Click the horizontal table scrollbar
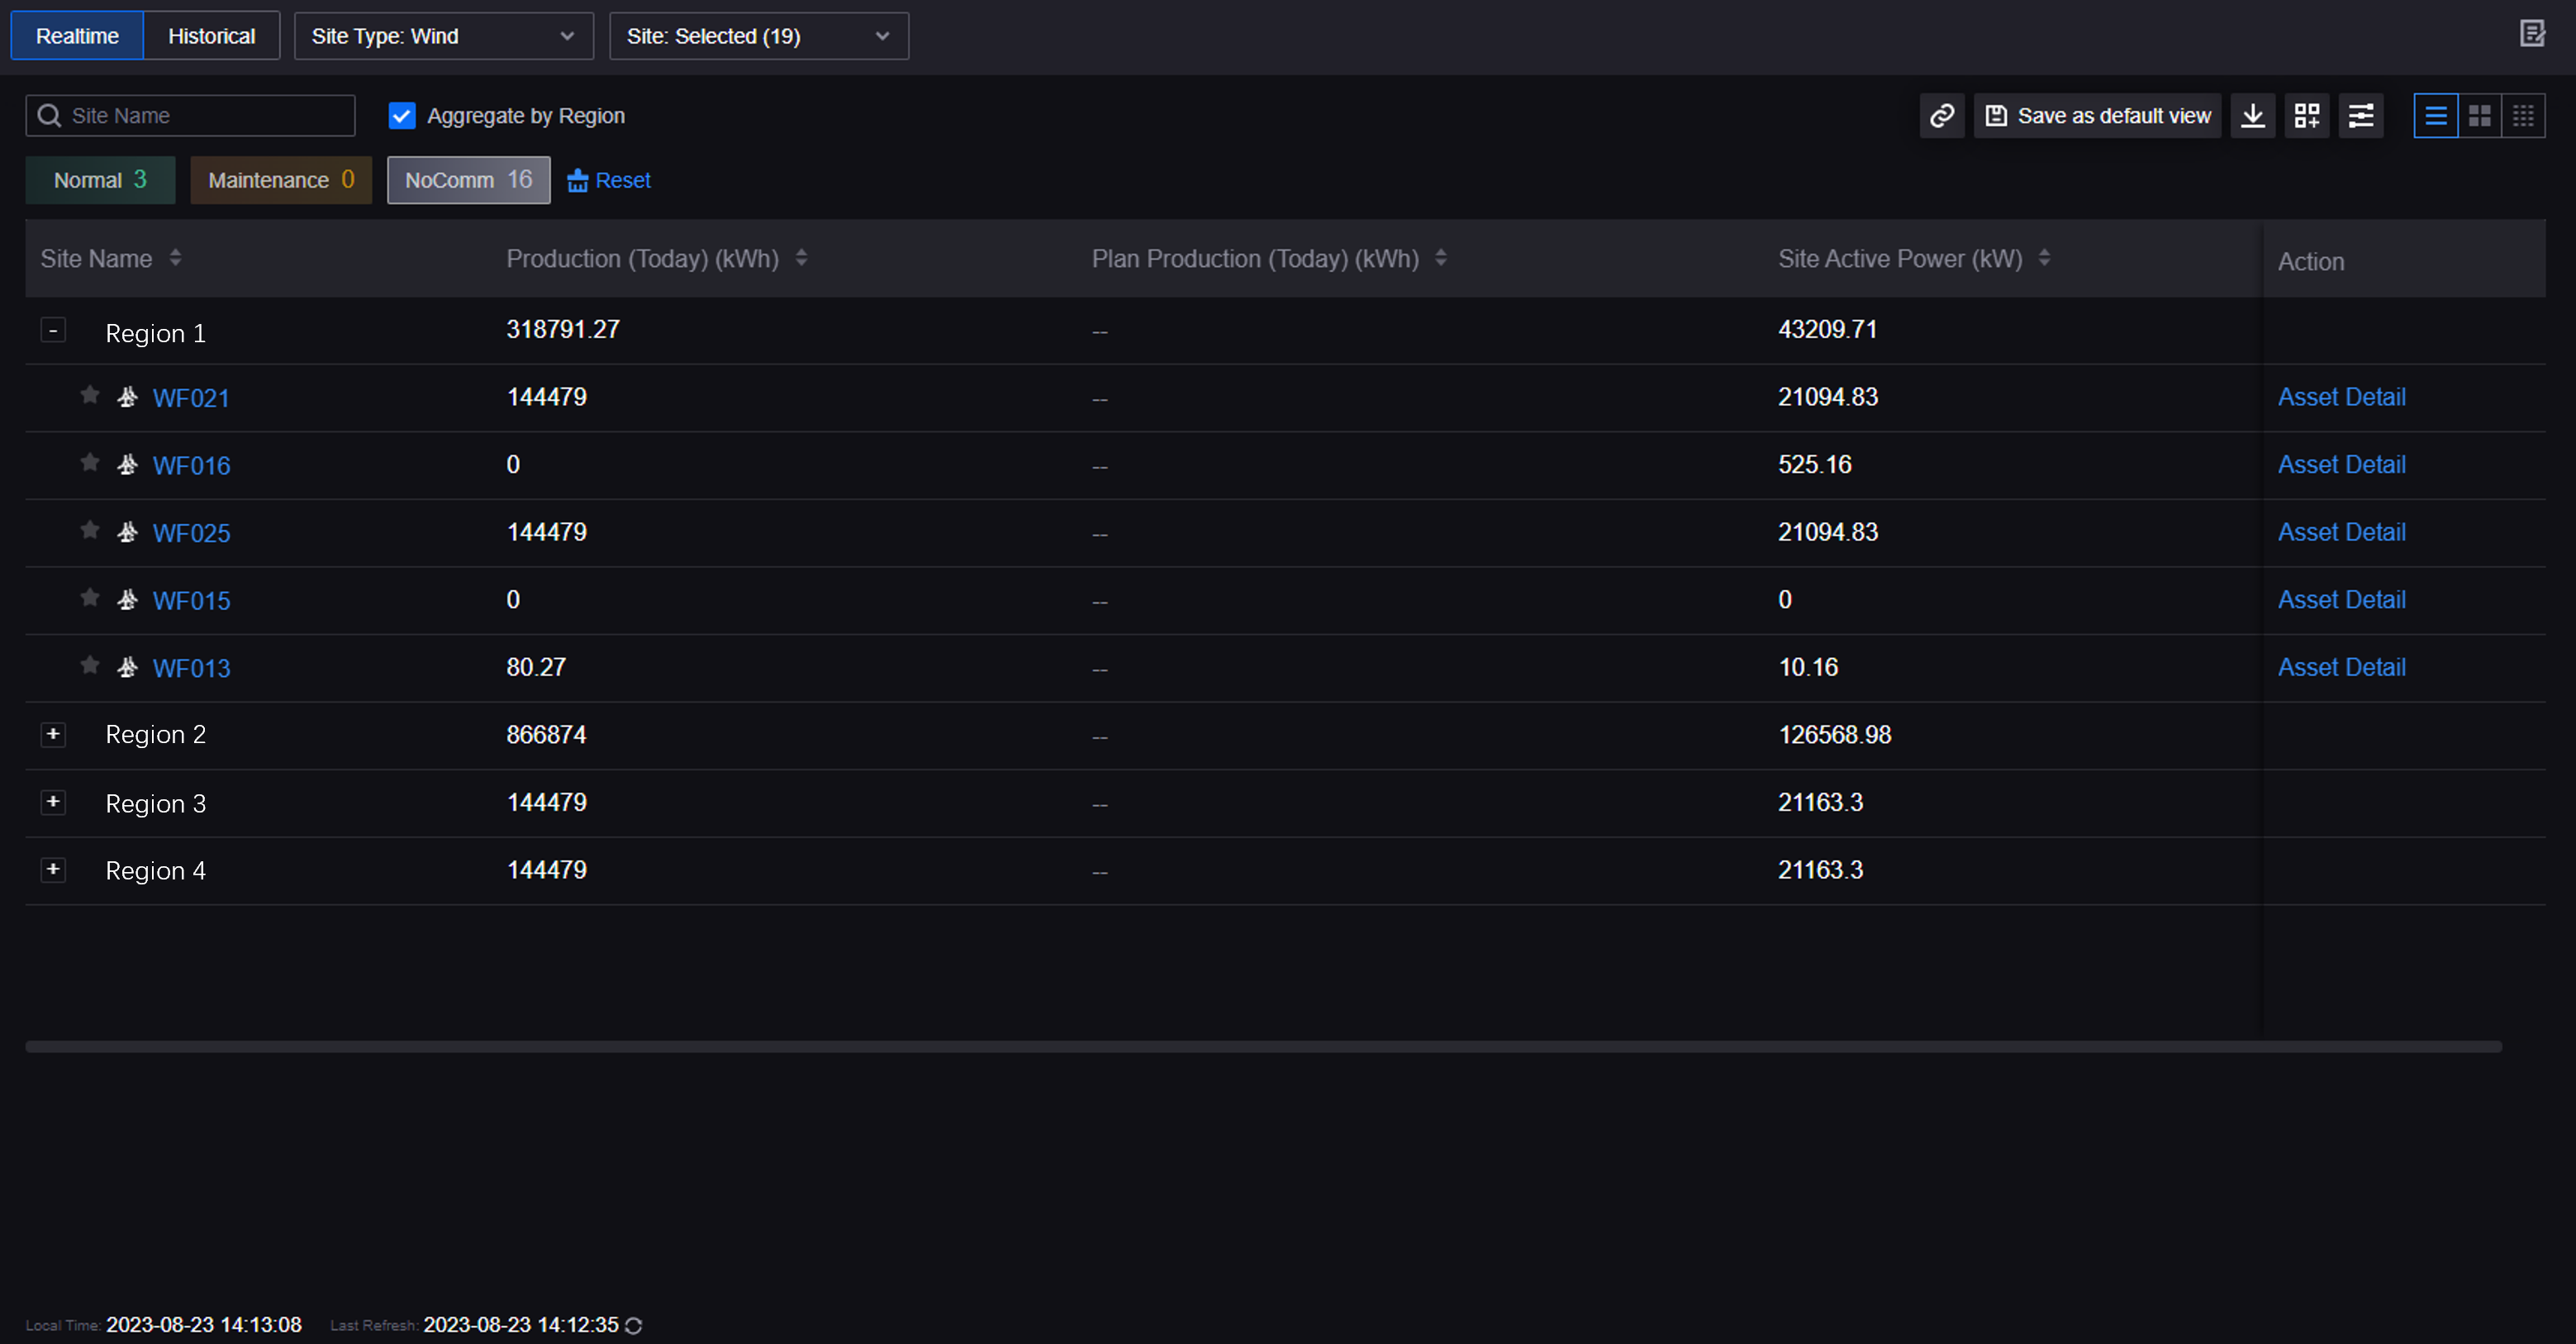 click(1262, 1046)
